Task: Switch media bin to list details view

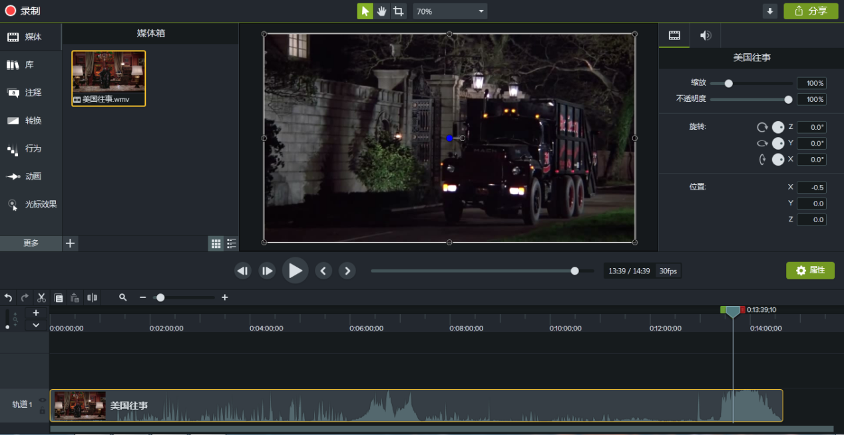Action: 231,243
